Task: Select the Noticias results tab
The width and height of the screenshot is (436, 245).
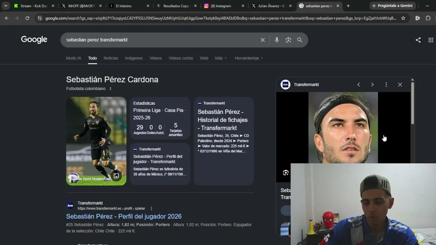Action: click(111, 58)
